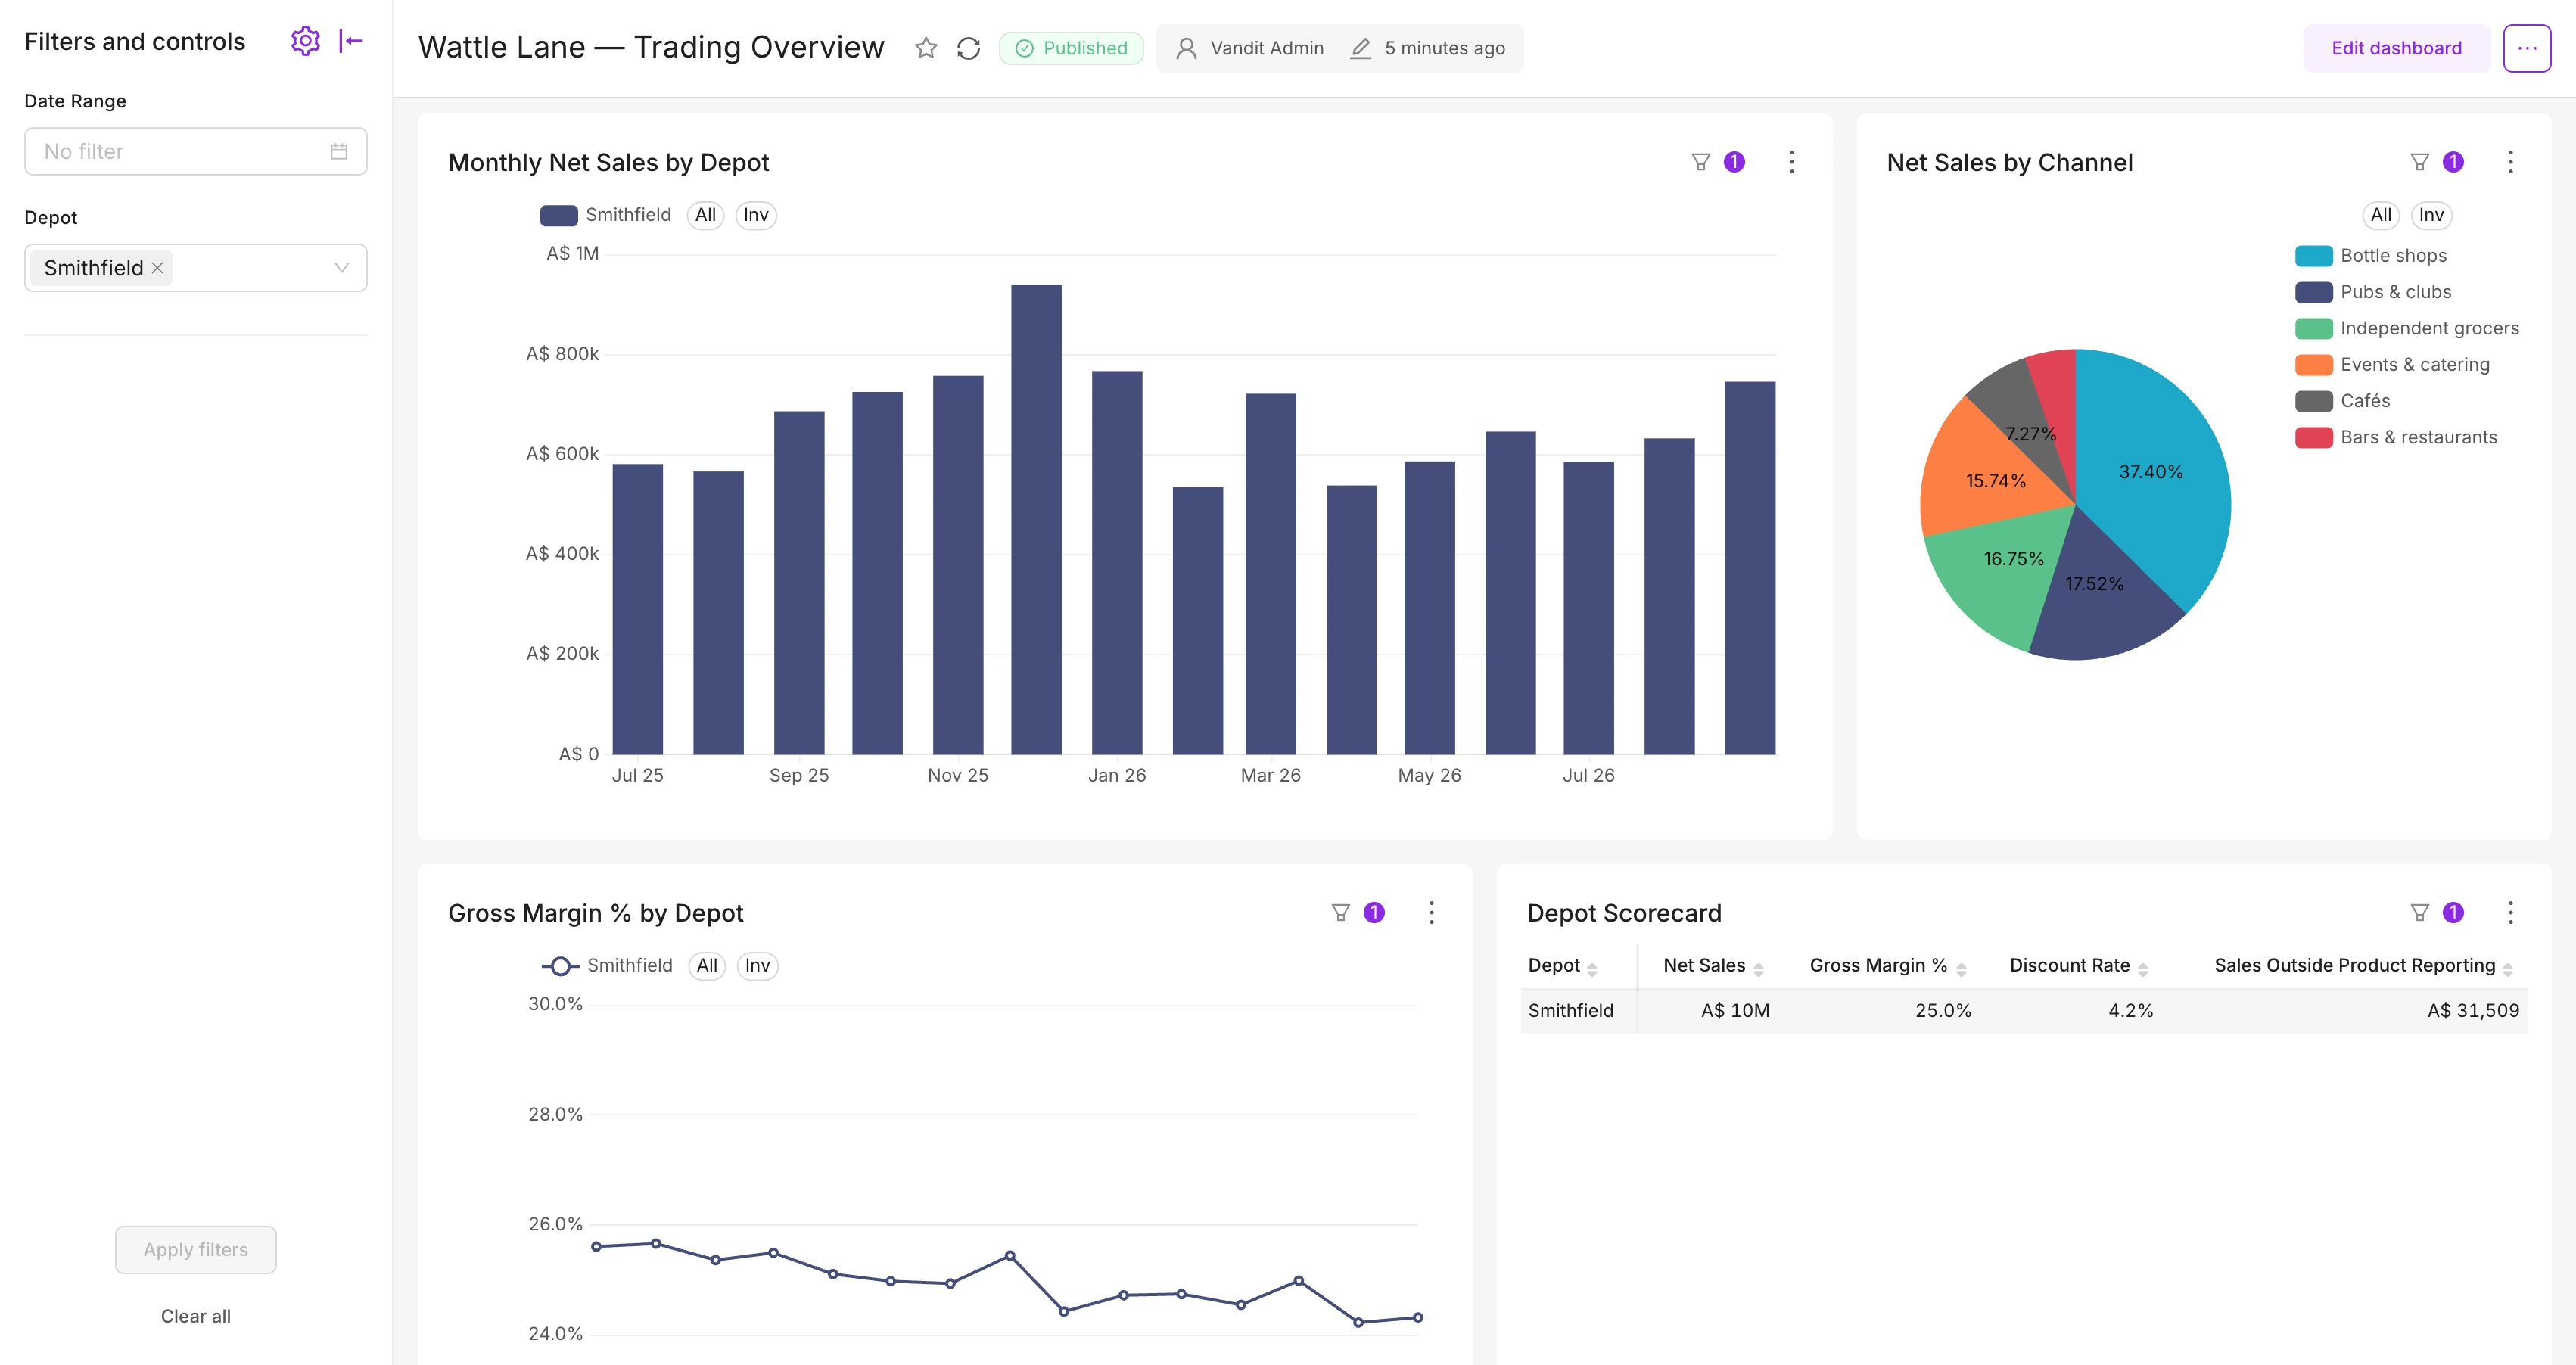Collapse the Filters and controls panel
2576x1365 pixels.
350,41
